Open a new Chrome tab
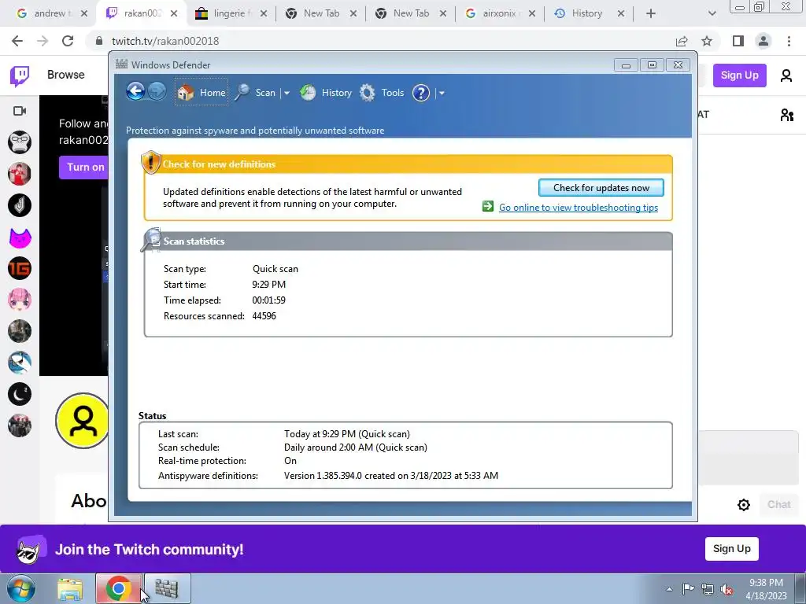Screen dimensions: 806x604 click(651, 13)
